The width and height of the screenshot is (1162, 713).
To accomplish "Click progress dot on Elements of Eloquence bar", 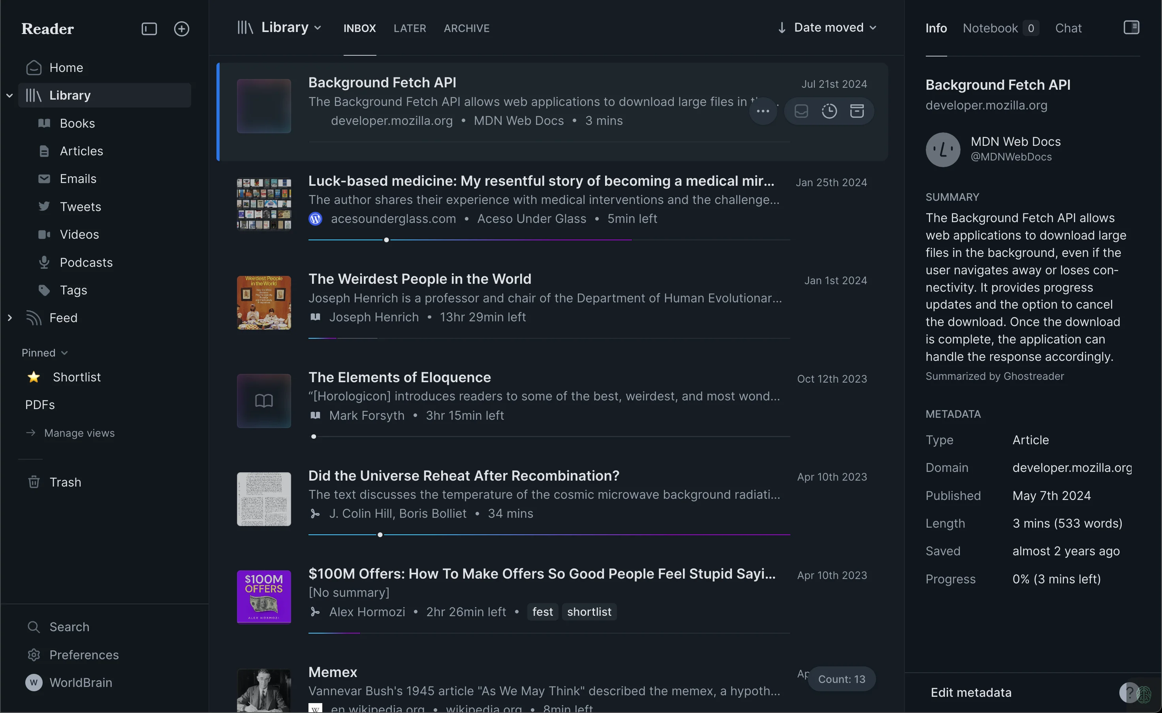I will 314,436.
